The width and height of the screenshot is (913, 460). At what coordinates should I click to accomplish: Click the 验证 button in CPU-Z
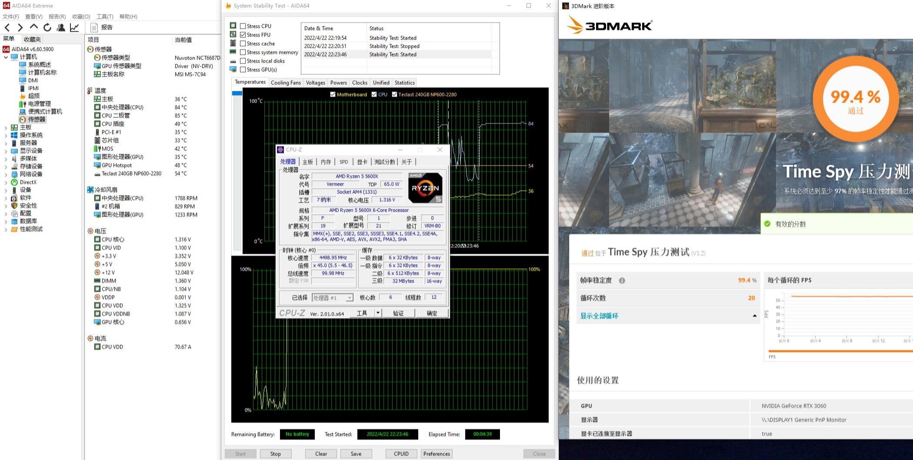[398, 313]
